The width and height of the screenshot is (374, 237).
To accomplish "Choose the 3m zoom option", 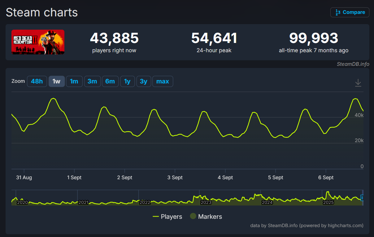I will (92, 81).
